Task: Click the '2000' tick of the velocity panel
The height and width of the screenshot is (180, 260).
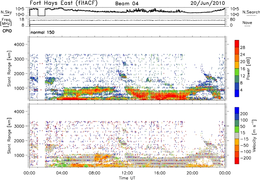Action: coord(19,141)
